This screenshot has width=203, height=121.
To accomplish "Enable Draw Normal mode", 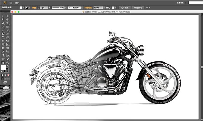I will coord(2,79).
